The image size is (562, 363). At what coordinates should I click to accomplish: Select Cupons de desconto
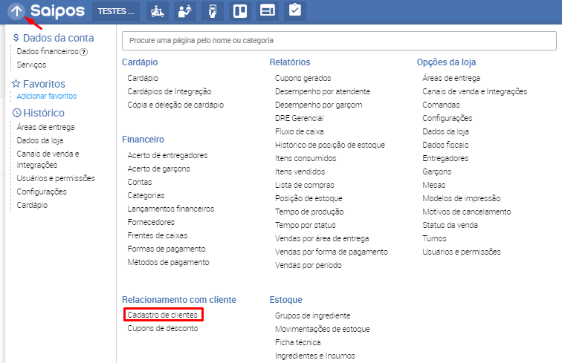coord(162,328)
